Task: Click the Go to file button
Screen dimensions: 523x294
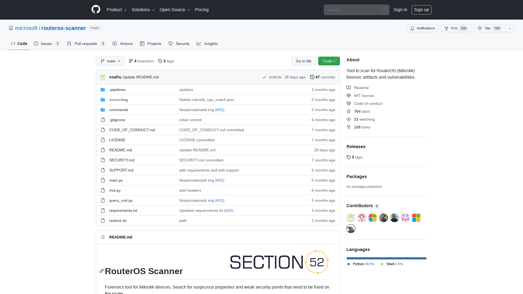Action: [303, 61]
